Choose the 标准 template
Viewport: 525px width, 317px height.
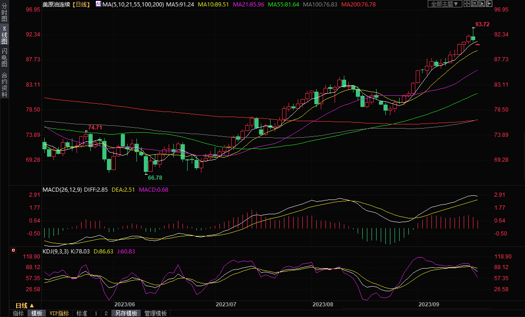pyautogui.click(x=82, y=313)
